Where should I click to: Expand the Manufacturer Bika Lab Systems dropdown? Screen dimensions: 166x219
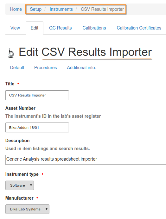point(27,209)
